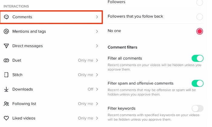Image resolution: width=212 pixels, height=127 pixels.
Task: Expand Duet setting via its chevron
Action: (97, 60)
